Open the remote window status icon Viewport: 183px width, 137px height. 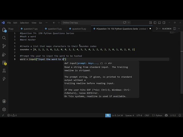[3, 115]
